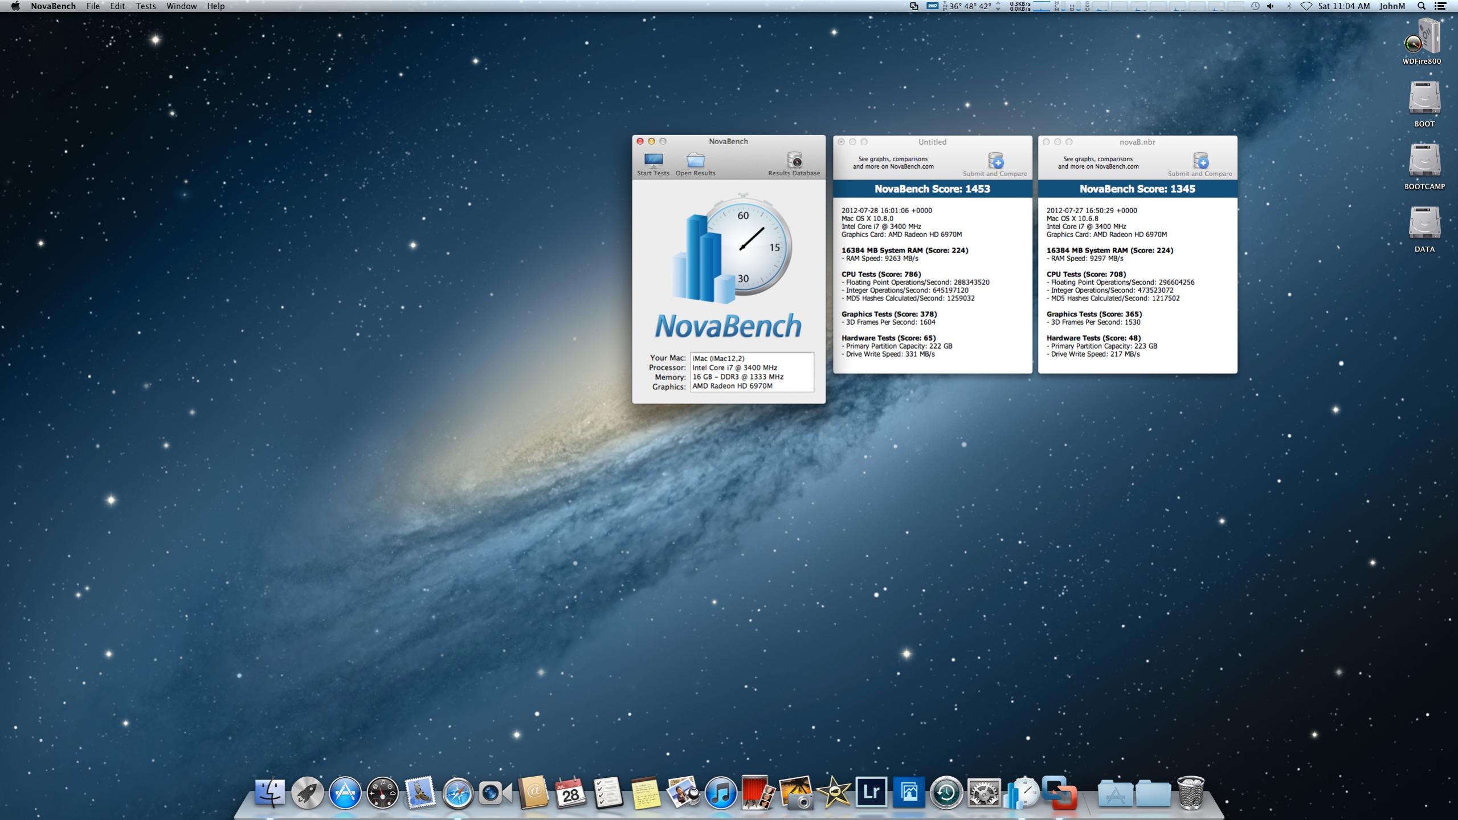Open the Window menu
Viewport: 1458px width, 820px height.
point(181,6)
